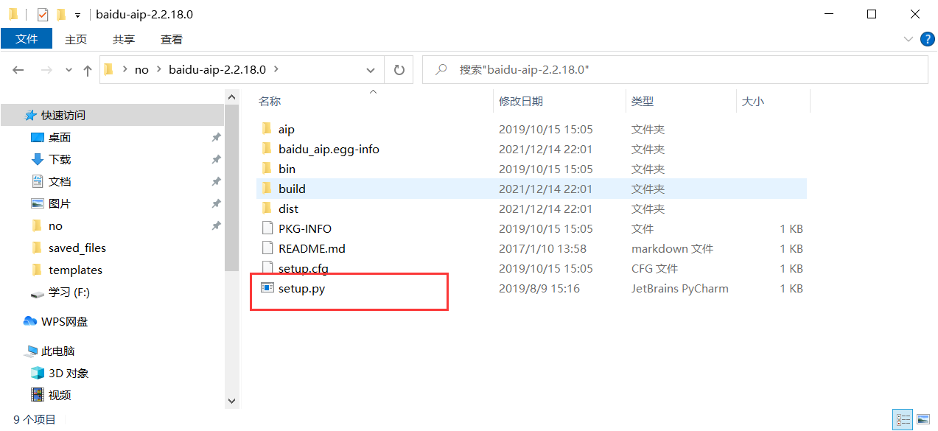Open 文档 in the navigation pane
The image size is (938, 431).
[x=60, y=182]
